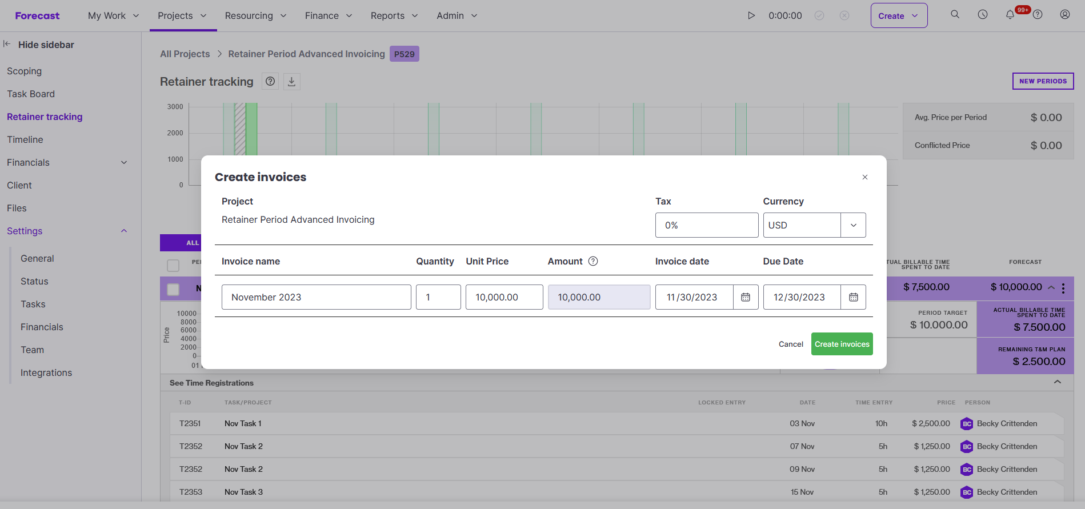1085x509 pixels.
Task: Open the help question mark icon in top bar
Action: [x=1038, y=15]
